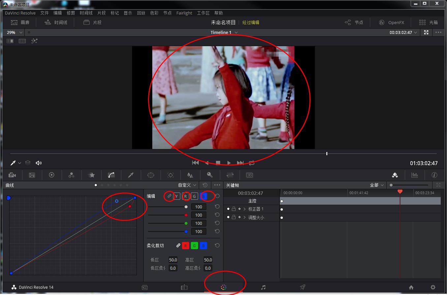The width and height of the screenshot is (447, 295).
Task: Open the Power Window palette
Action: tap(151, 175)
